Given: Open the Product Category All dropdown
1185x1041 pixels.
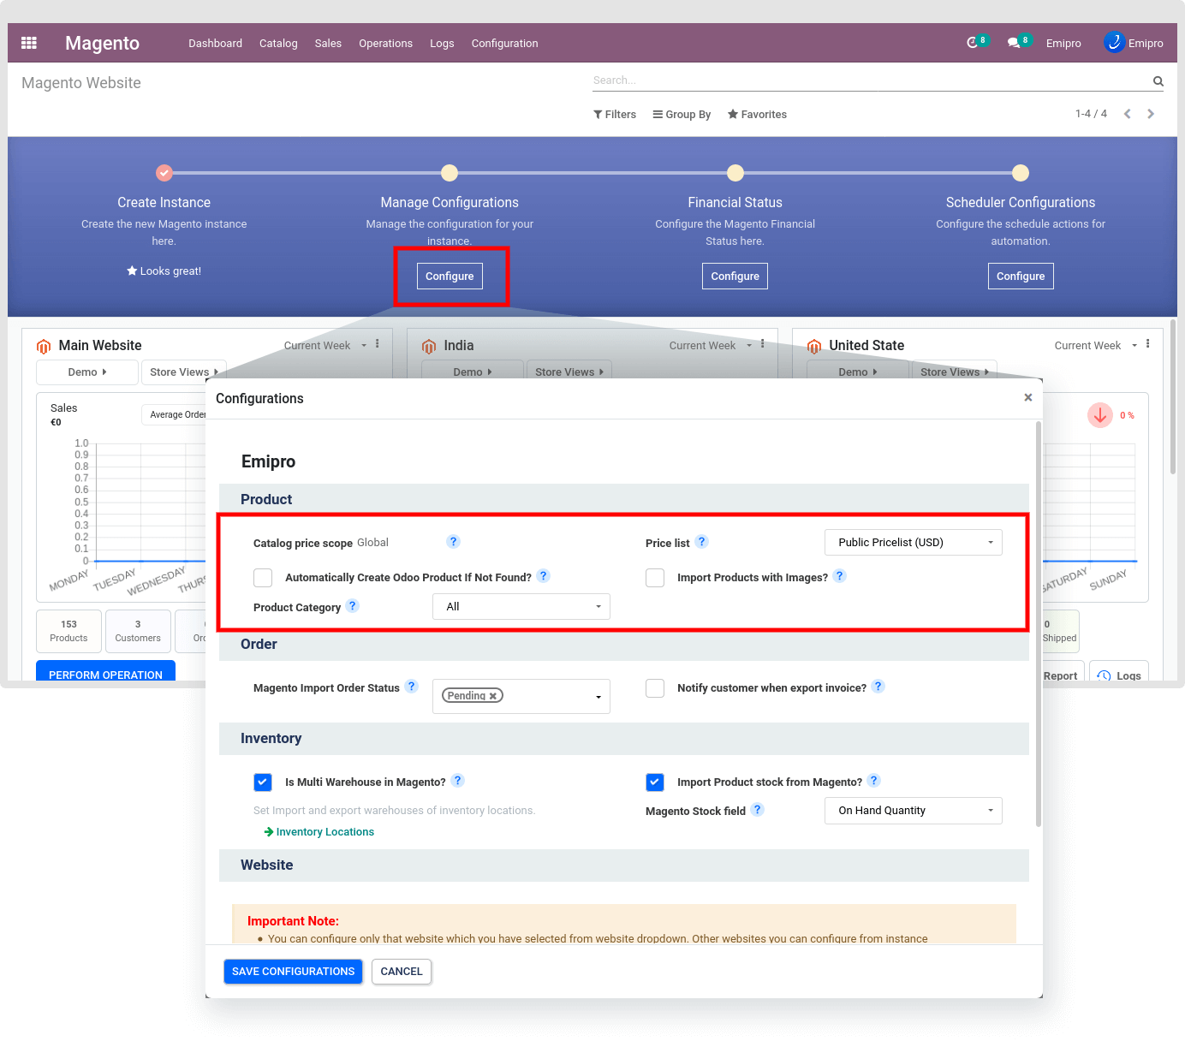Looking at the screenshot, I should pos(521,607).
